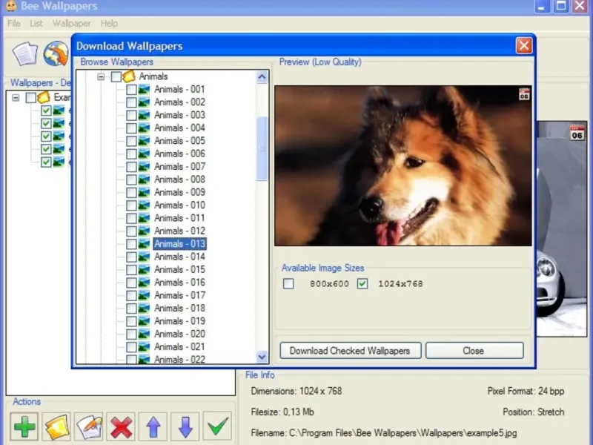Enable the 800x600 image size checkbox
Screen dimensions: 593x445
coord(288,284)
